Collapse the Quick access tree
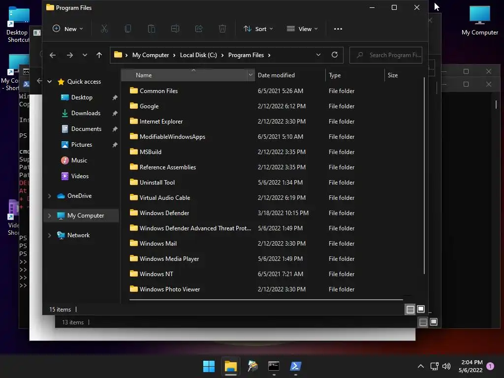 (50, 82)
